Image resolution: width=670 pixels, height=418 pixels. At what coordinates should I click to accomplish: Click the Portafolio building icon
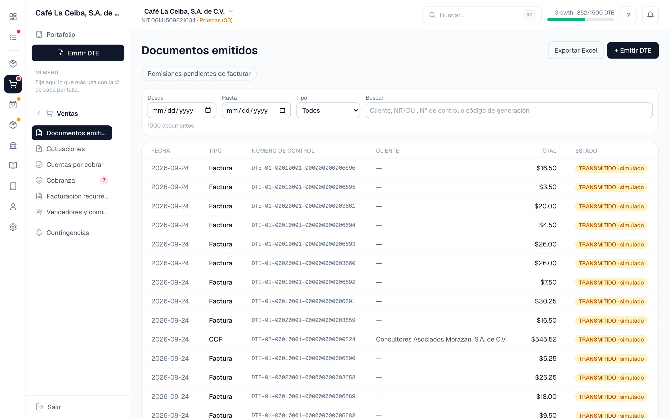coord(39,34)
